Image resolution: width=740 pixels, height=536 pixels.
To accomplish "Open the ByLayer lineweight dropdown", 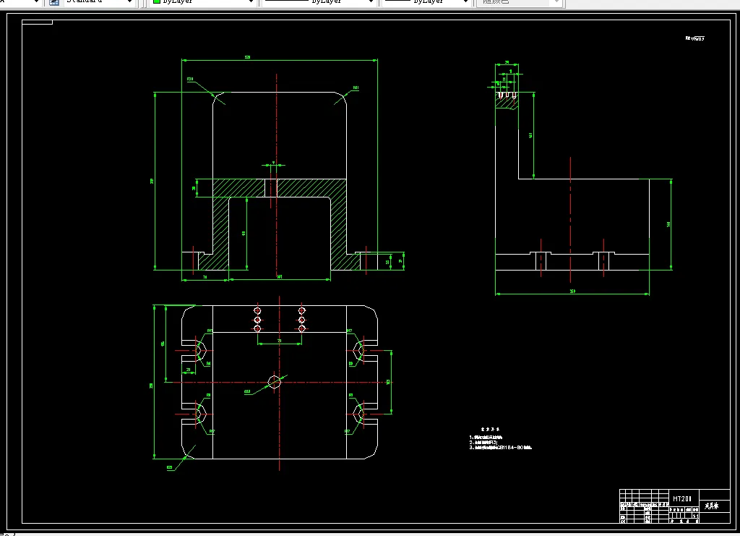I will click(426, 2).
